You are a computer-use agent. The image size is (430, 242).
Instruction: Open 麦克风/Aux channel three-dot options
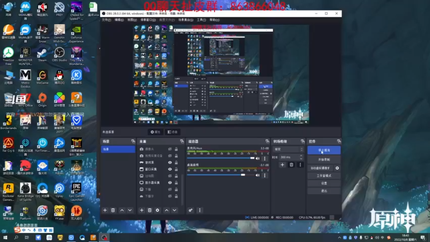264,158
